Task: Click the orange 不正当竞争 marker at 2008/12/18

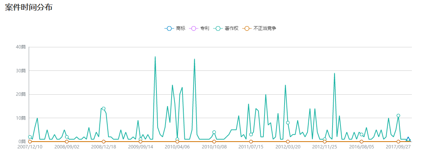Action: [104, 142]
